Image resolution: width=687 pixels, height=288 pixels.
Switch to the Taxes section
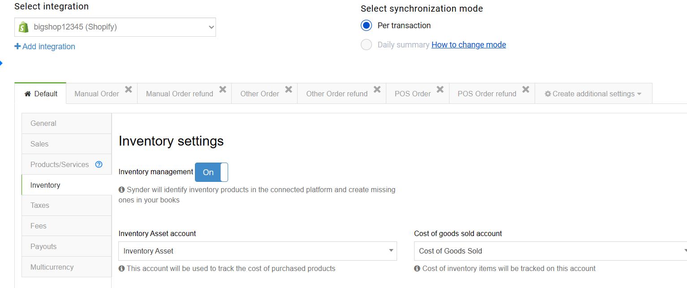coord(39,205)
